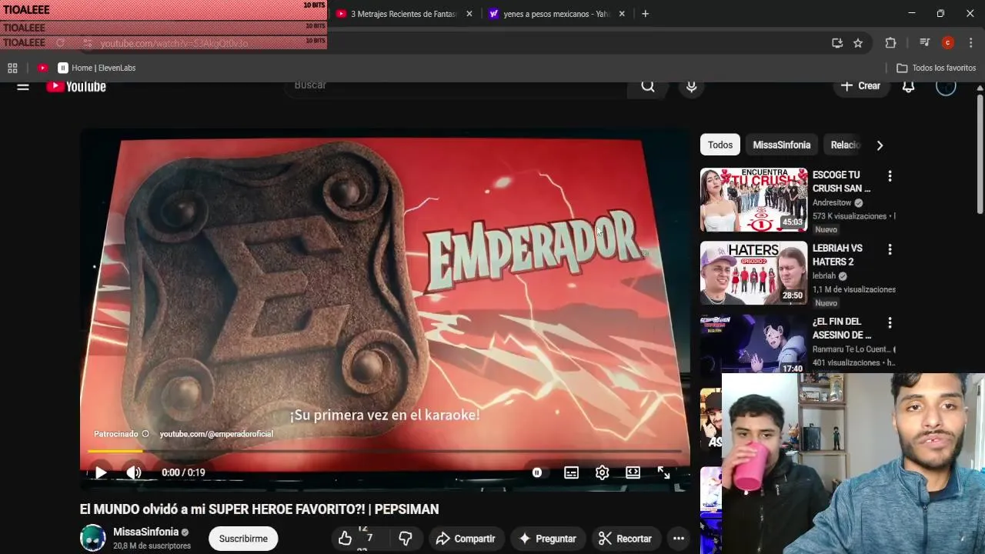Viewport: 985px width, 554px height.
Task: Open a new browser tab
Action: coord(645,14)
